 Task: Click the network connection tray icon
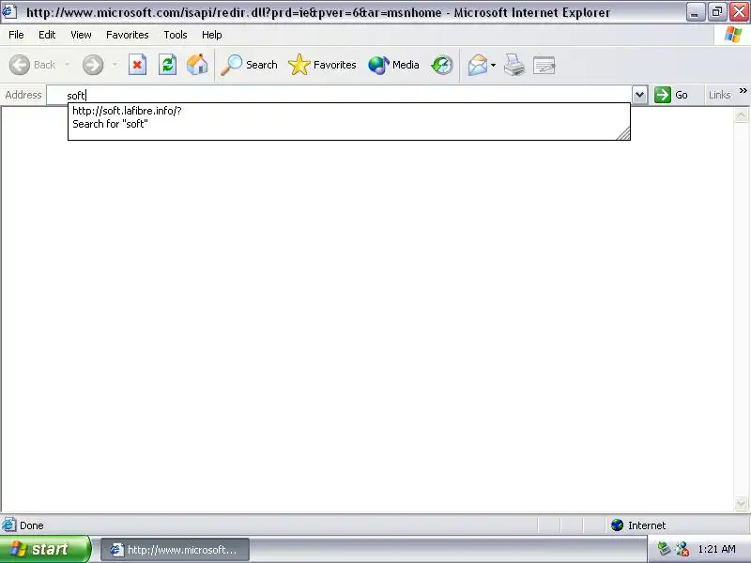coord(682,549)
